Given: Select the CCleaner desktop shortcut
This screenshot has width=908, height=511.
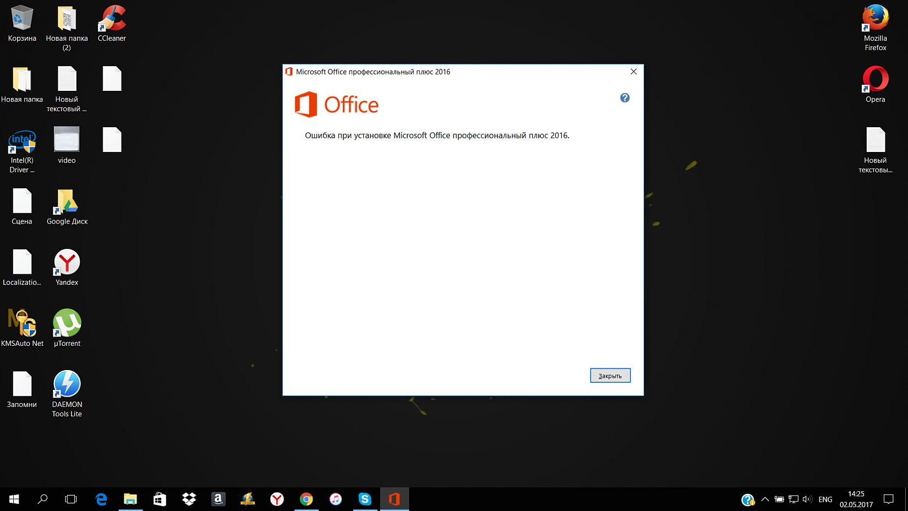Looking at the screenshot, I should tap(112, 23).
